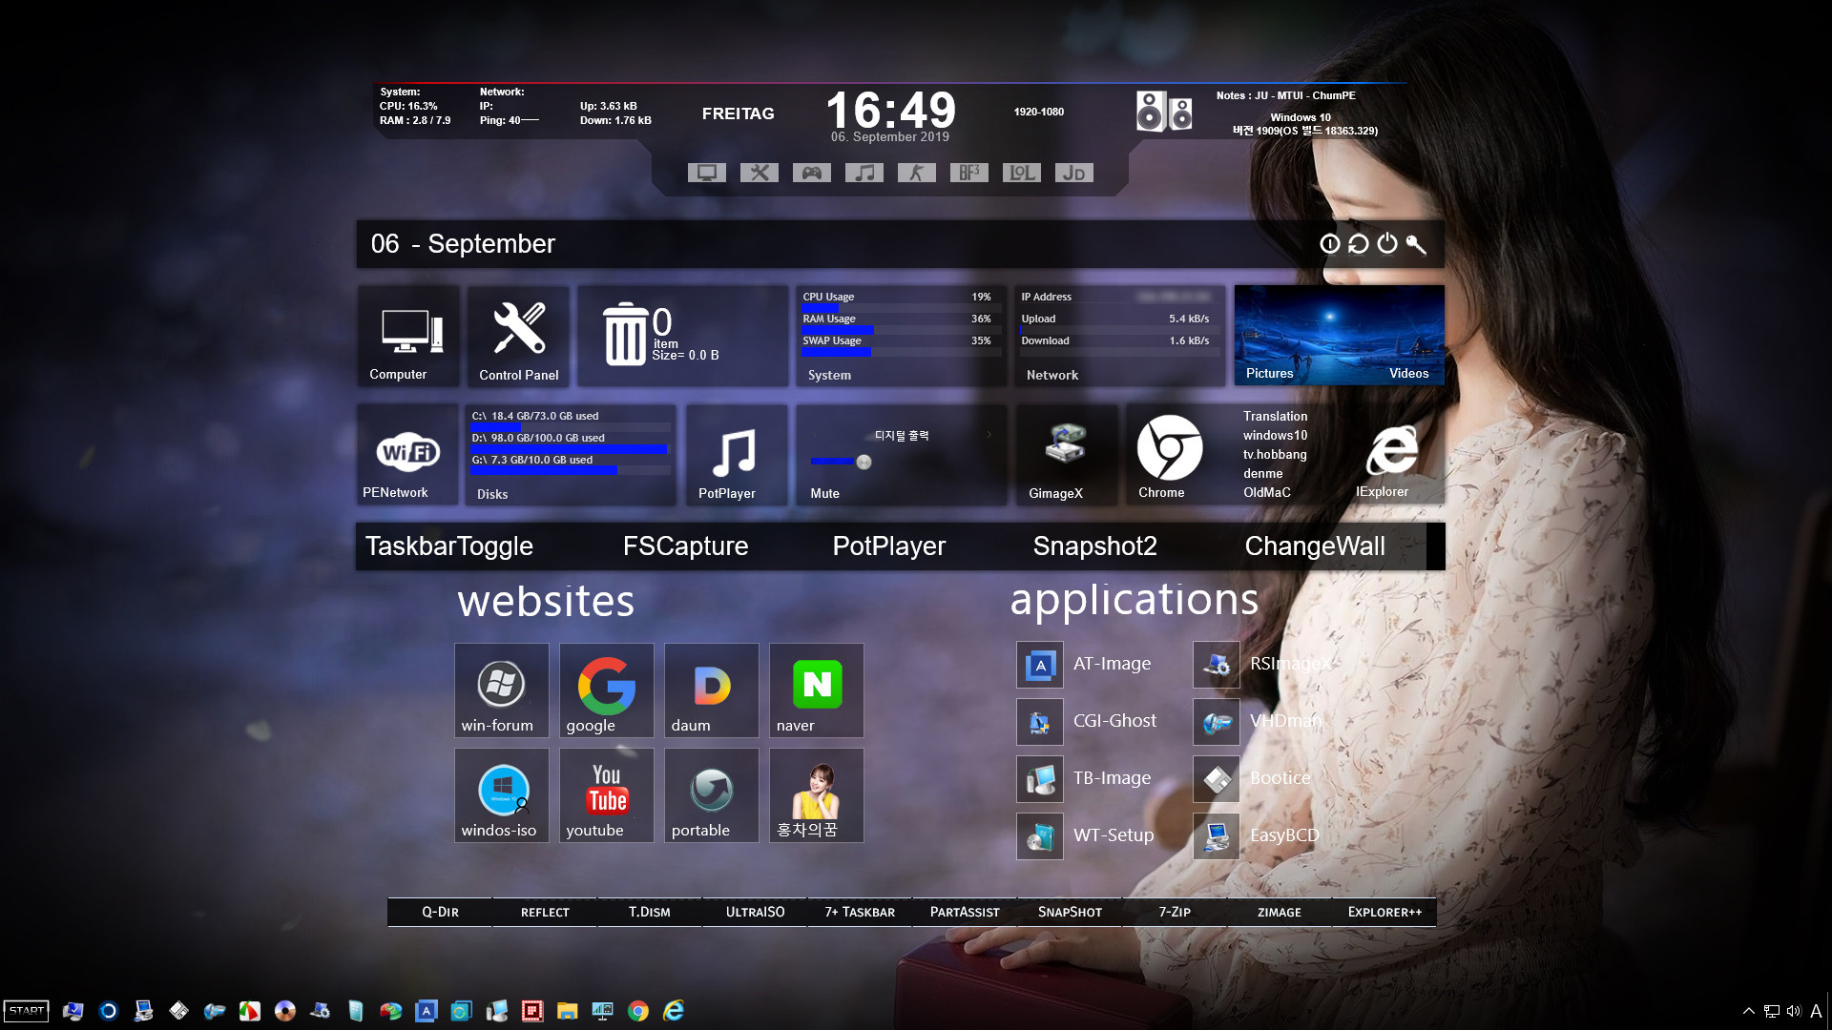Image resolution: width=1832 pixels, height=1030 pixels.
Task: Select T.Dism in the bottom menu bar
Action: coord(650,912)
